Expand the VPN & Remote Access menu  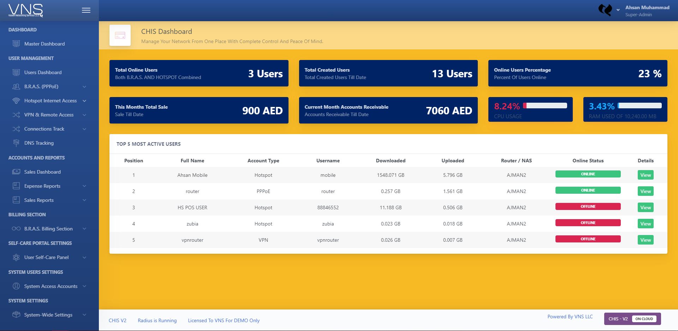[49, 115]
